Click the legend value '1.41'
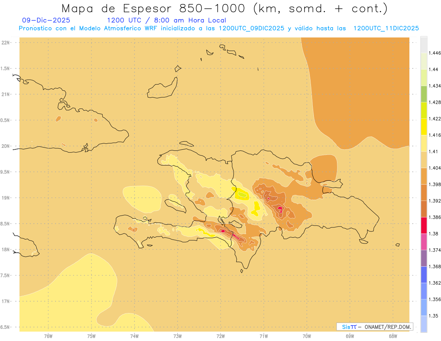Image resolution: width=441 pixels, height=341 pixels. tap(434, 152)
